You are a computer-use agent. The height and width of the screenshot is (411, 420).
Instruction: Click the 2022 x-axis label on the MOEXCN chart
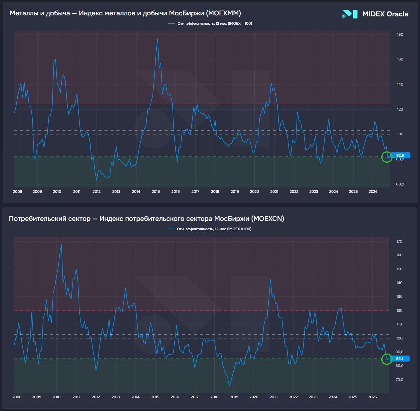pos(293,397)
